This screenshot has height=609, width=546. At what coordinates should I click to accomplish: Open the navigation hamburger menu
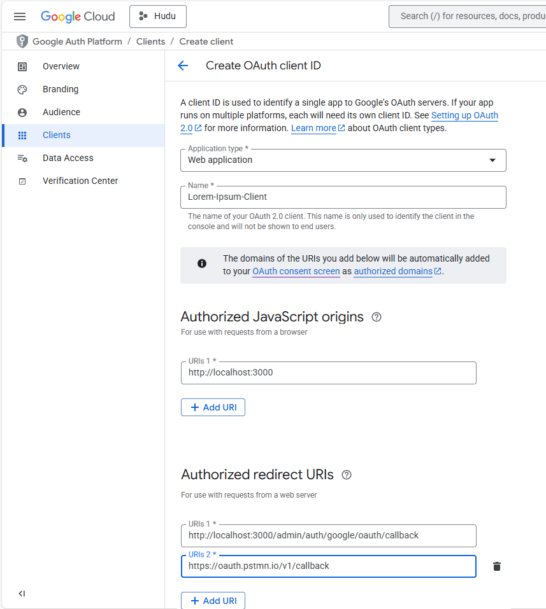[x=19, y=17]
